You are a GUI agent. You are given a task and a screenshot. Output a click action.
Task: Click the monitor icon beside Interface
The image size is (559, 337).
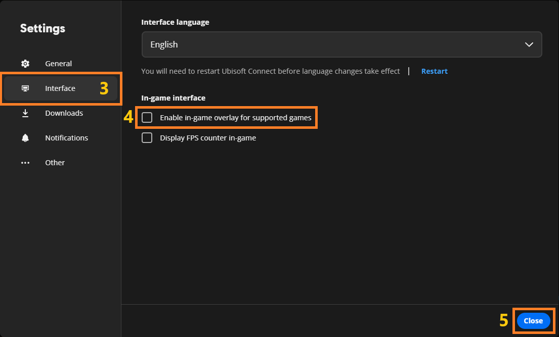25,88
